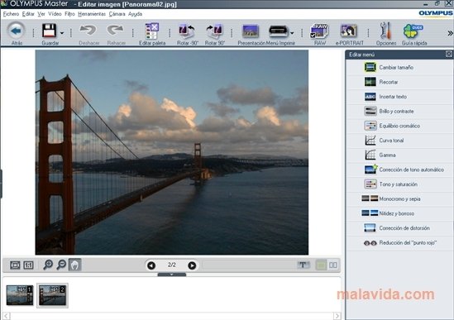Viewport: 454px width, 320px height.
Task: Click the Tono y saturación icon
Action: pos(370,184)
